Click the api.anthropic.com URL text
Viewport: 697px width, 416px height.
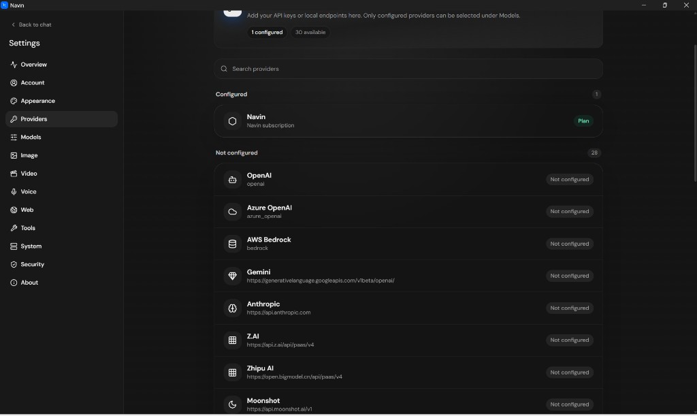[278, 313]
